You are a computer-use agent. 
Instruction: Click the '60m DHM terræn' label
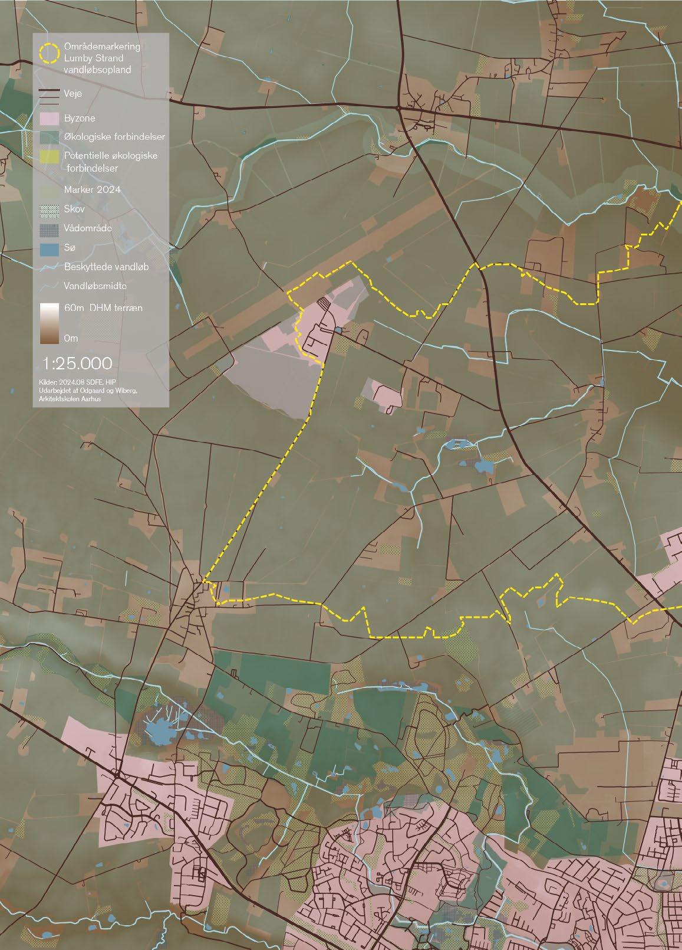click(x=103, y=308)
